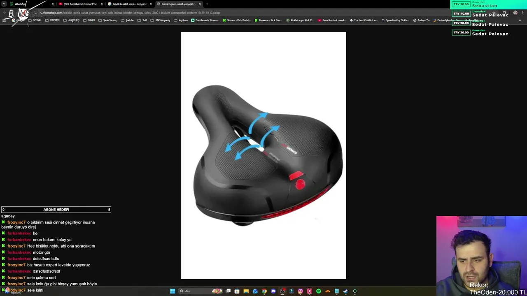Open The best ChatBot bookmark
The width and height of the screenshot is (527, 296).
point(364,20)
